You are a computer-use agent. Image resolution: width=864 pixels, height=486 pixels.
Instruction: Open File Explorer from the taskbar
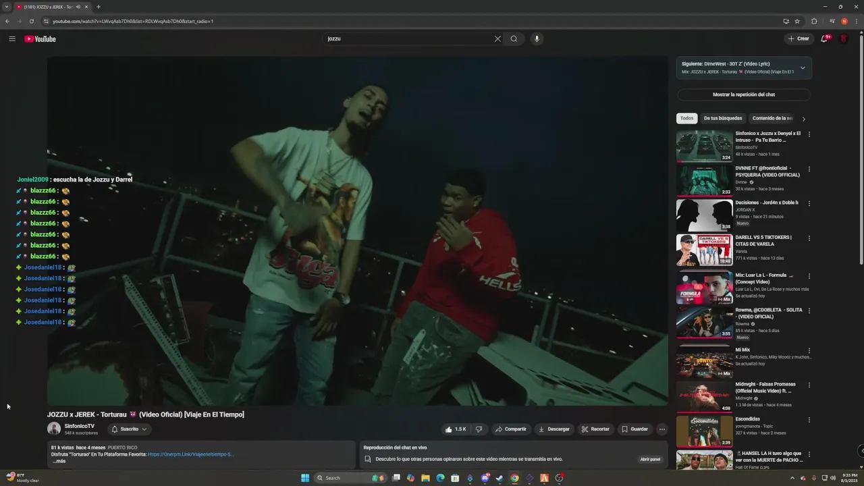click(x=425, y=478)
